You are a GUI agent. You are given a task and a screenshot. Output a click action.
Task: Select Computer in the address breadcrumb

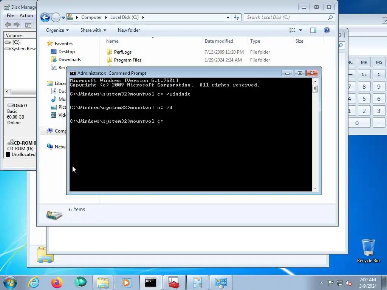[x=91, y=17]
